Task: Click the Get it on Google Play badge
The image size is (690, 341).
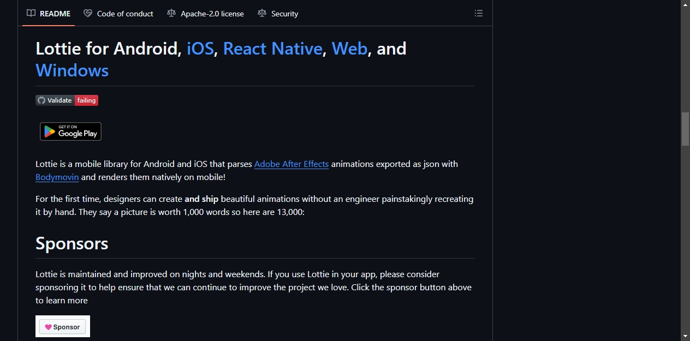Action: point(70,131)
